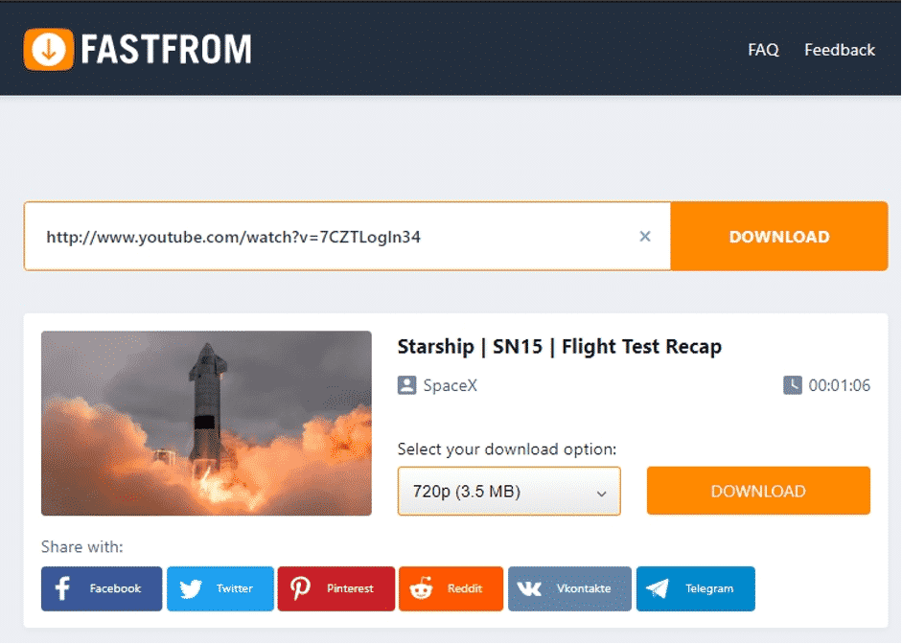Viewport: 902px width, 644px height.
Task: Click the Starship rocket launch thumbnail
Action: click(206, 423)
